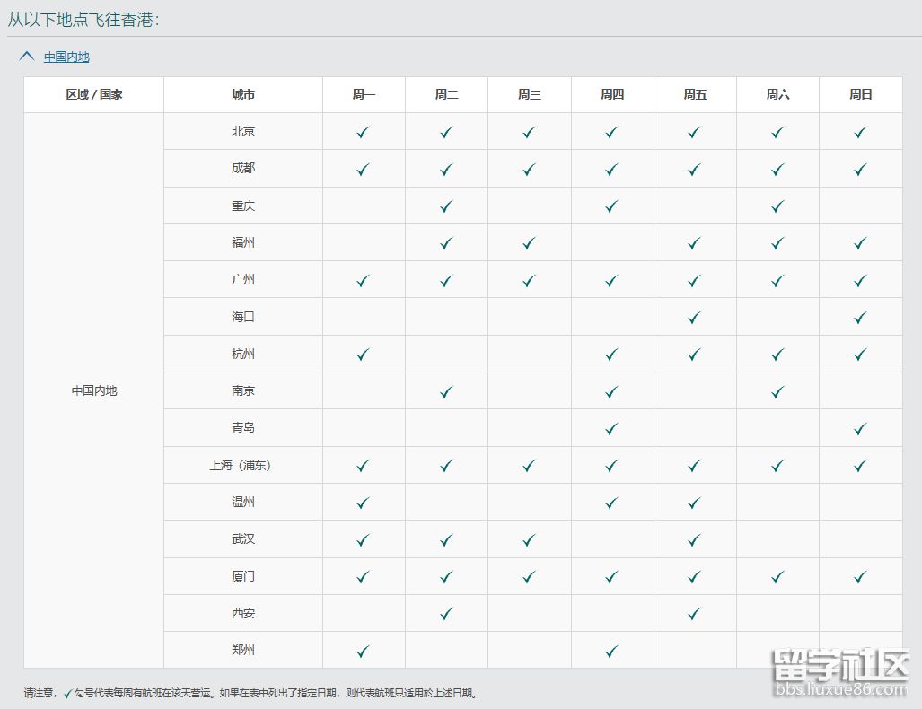Click 温州 Friday (周五) checkmark
This screenshot has width=922, height=709.
tap(695, 503)
